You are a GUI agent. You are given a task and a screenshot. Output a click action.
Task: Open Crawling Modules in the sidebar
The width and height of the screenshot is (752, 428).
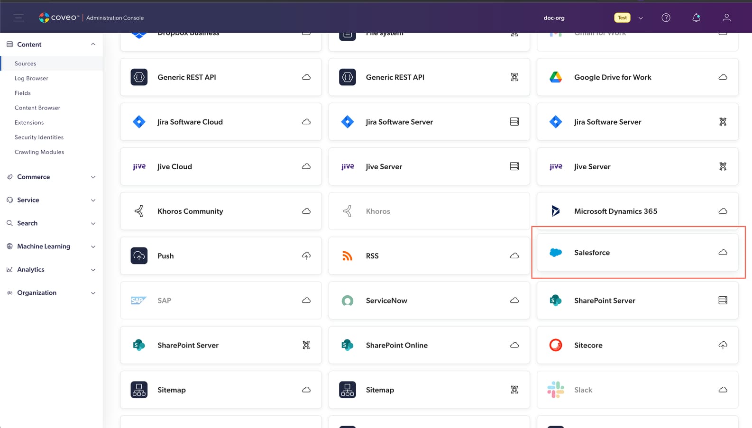[39, 152]
